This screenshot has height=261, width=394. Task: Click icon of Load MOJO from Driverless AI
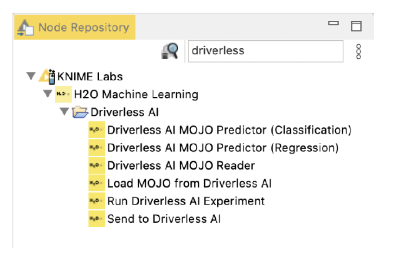[97, 183]
